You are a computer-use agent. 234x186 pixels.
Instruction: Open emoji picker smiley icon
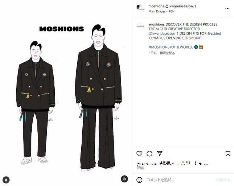coord(139,180)
